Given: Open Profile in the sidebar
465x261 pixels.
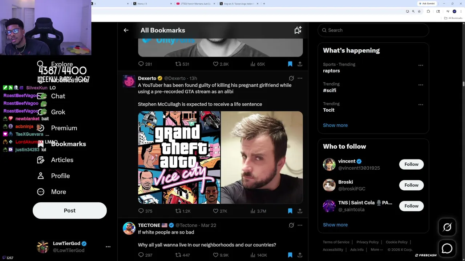Looking at the screenshot, I should click(x=53, y=176).
